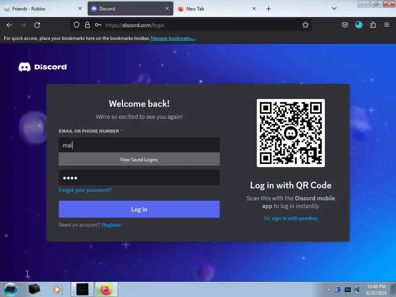The width and height of the screenshot is (396, 297).
Task: Open the Pocket save icon
Action: [345, 25]
